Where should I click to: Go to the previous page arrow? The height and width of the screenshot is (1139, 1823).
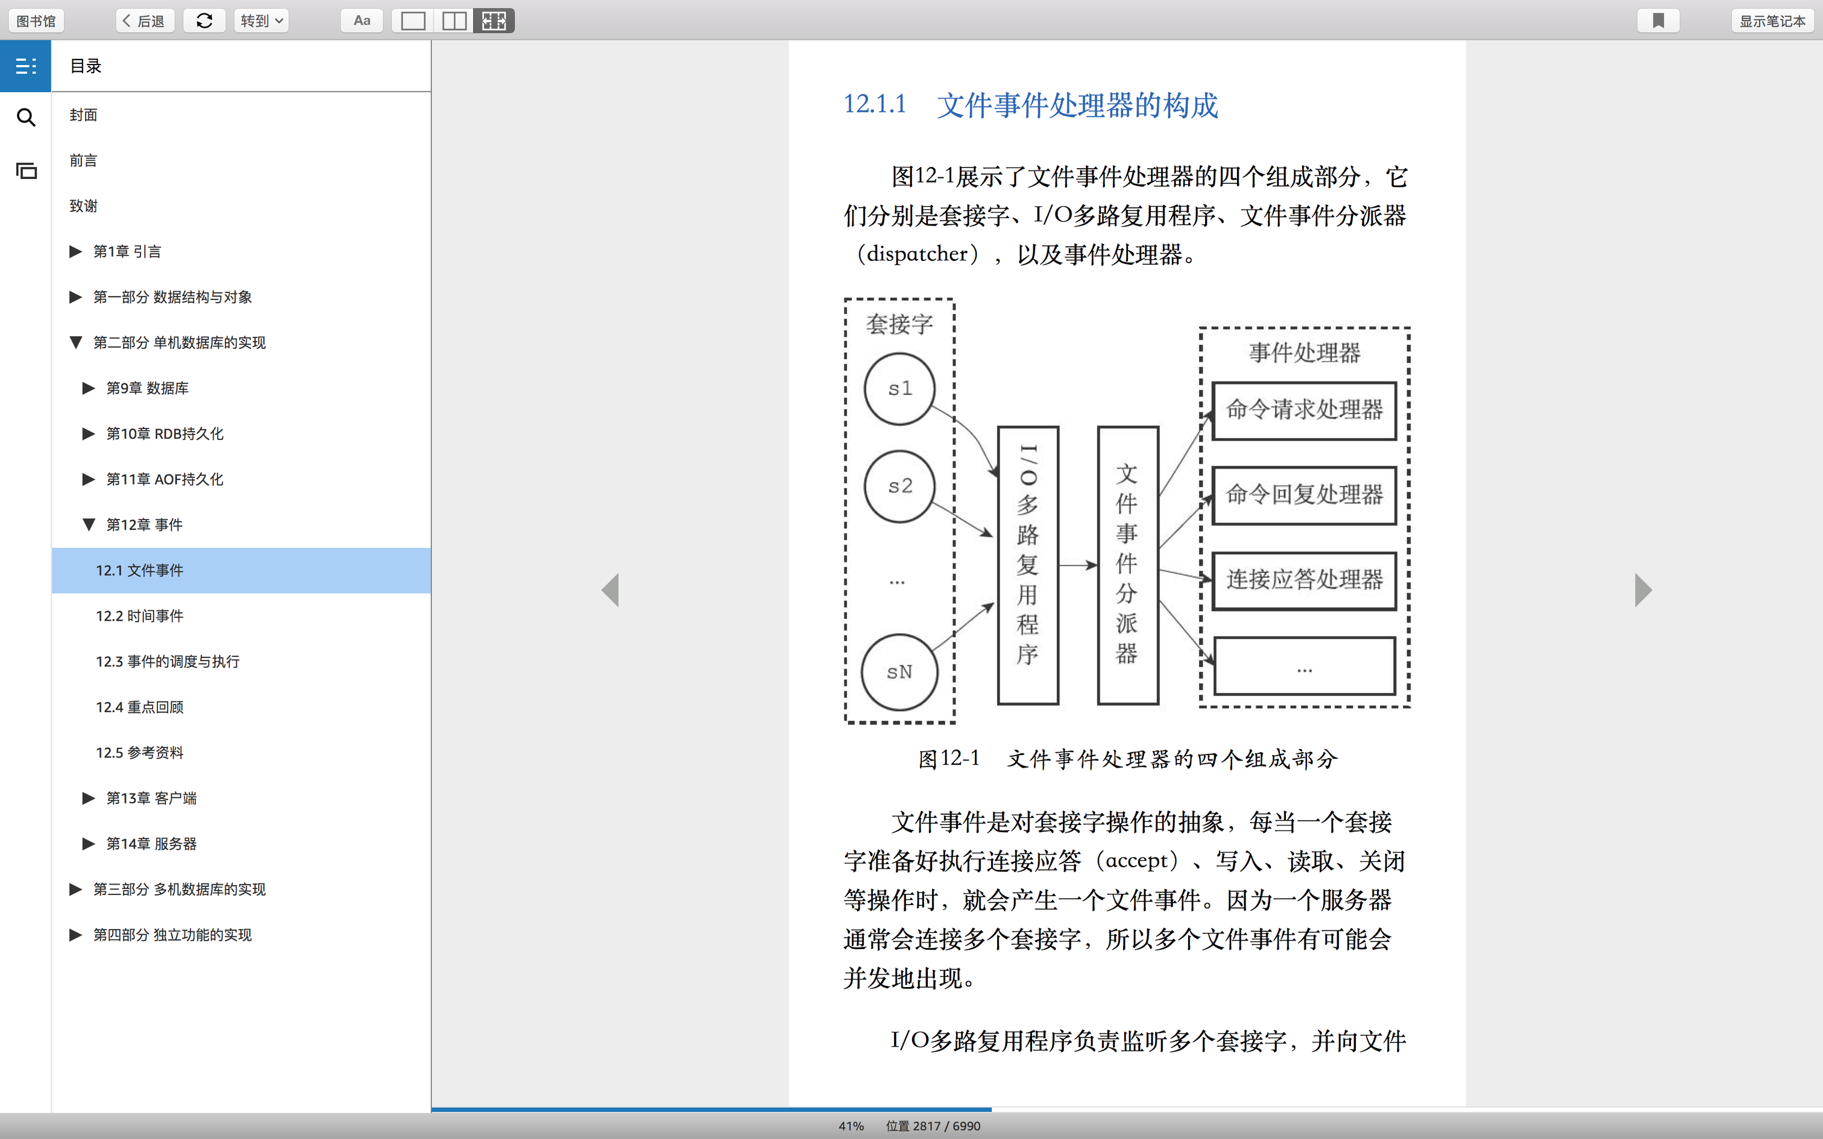[x=610, y=590]
